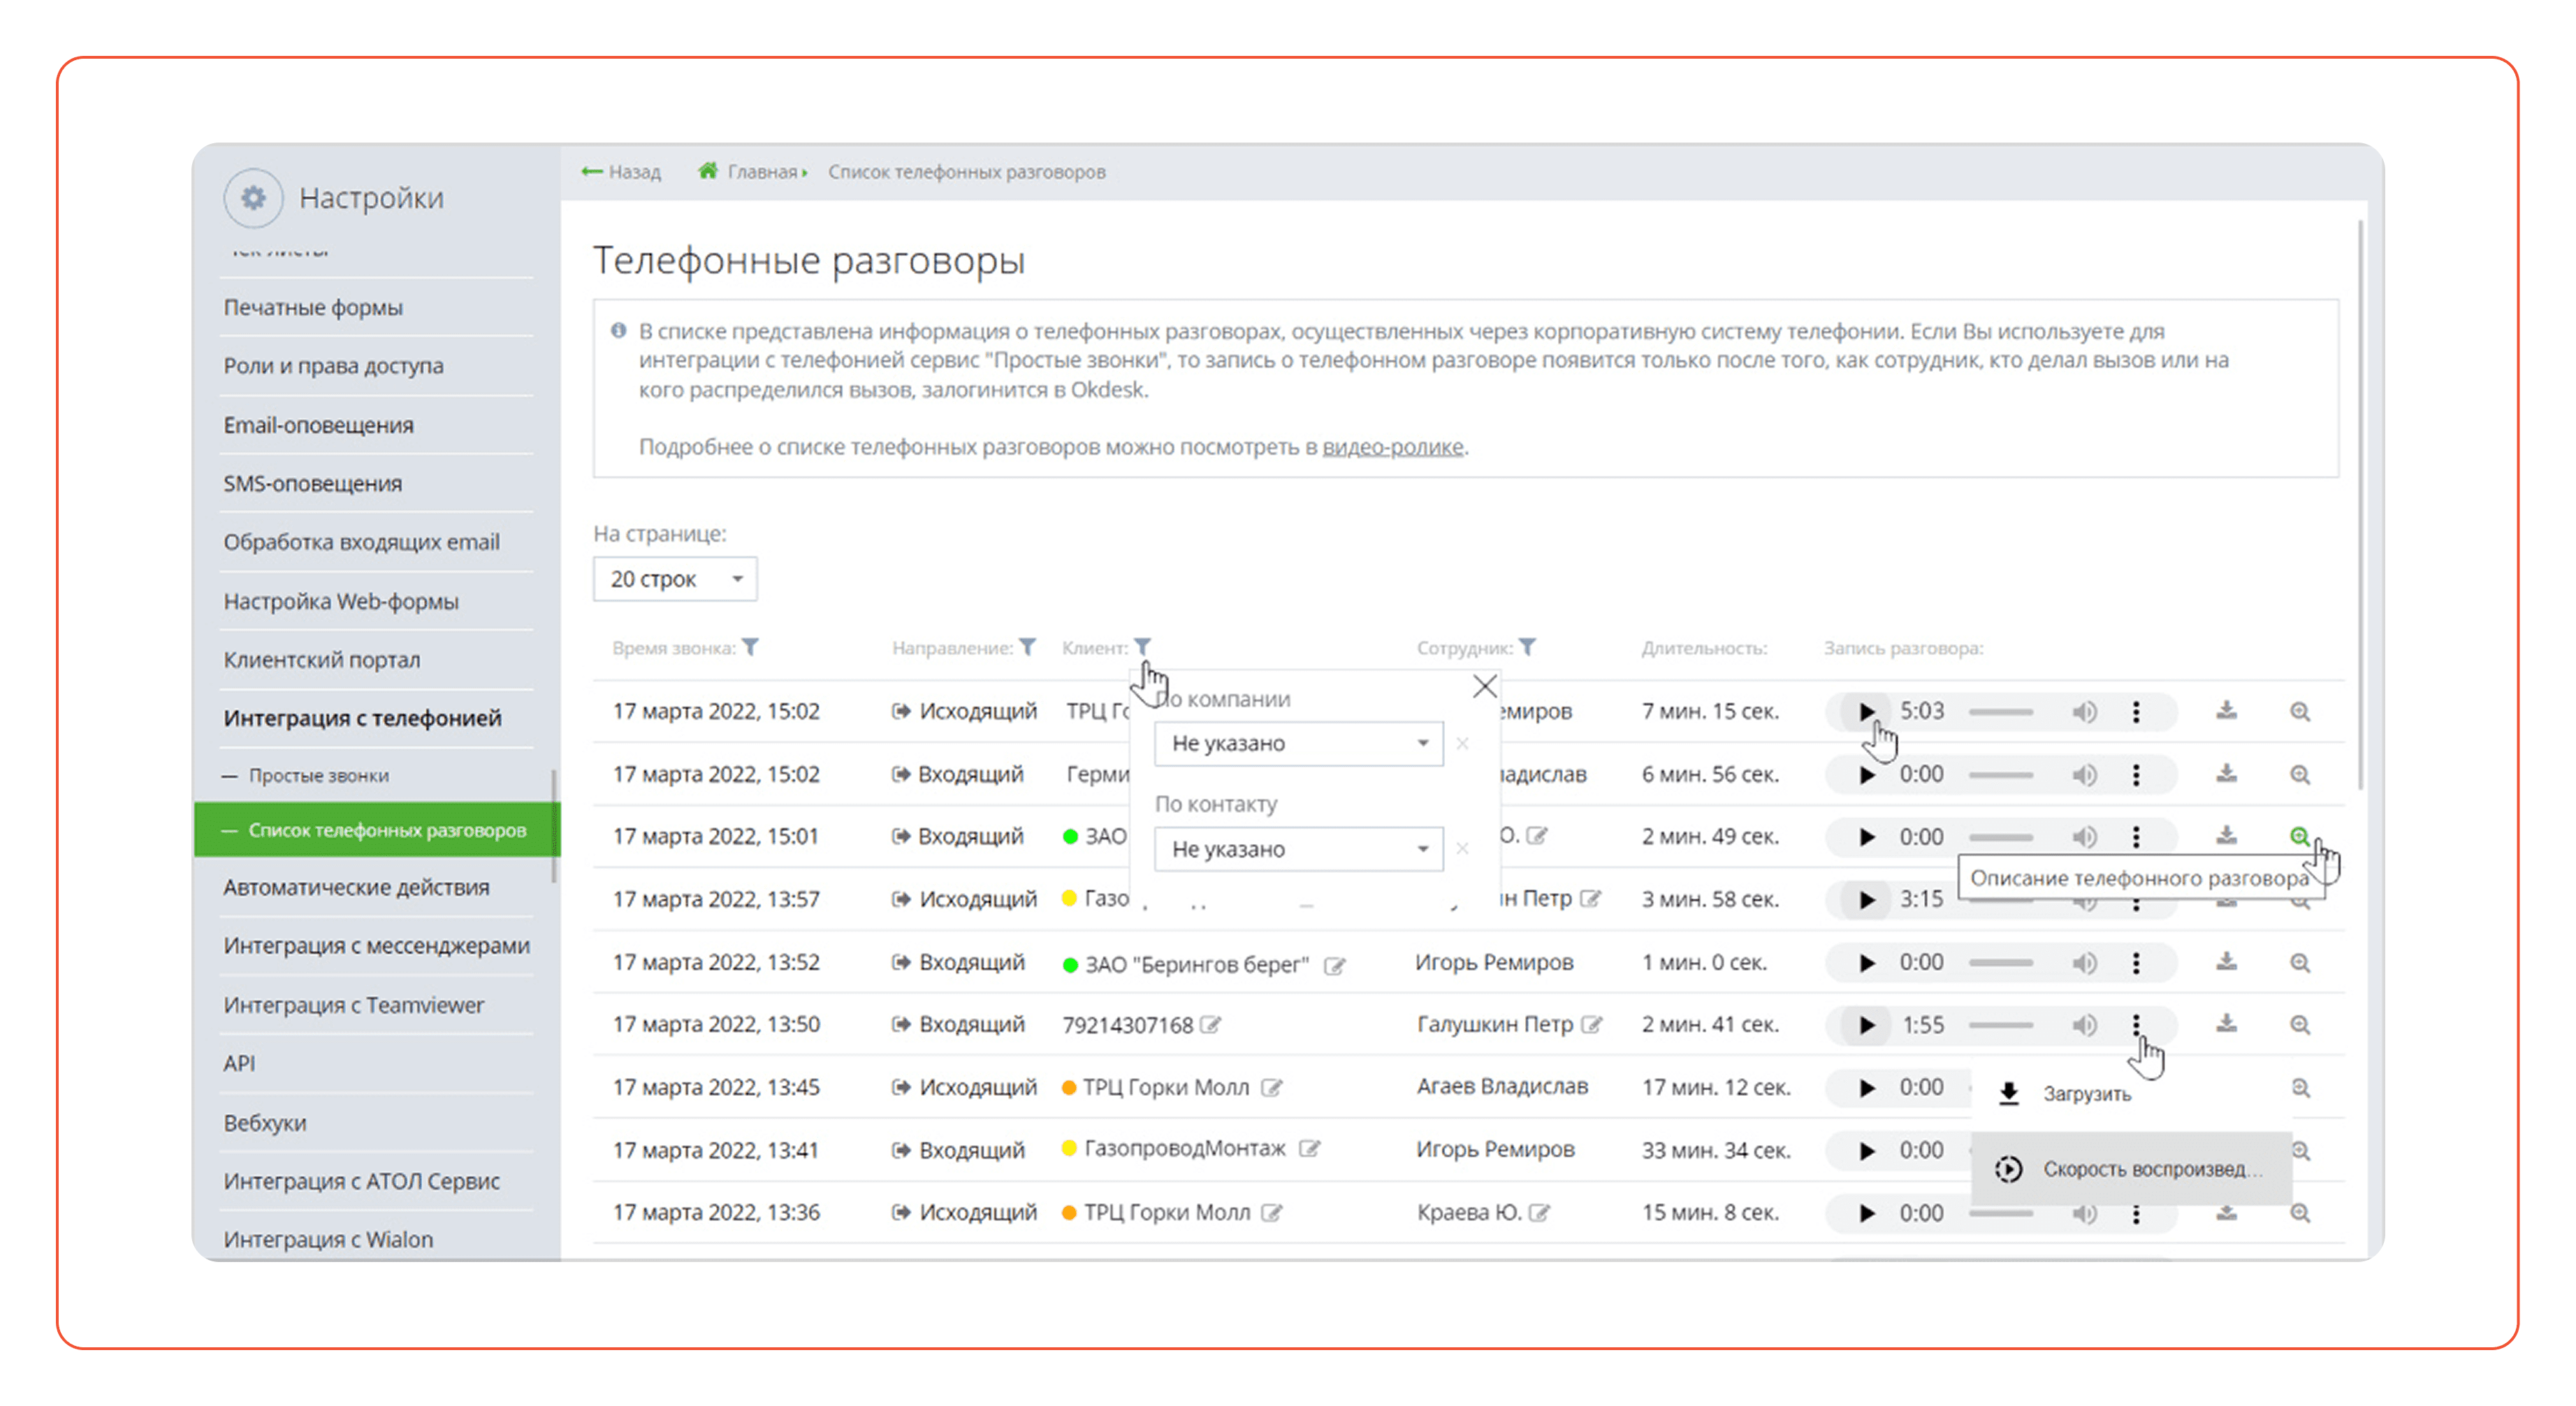Download the 15:02 Входящий call recording
Screen dimensions: 2576x1406
2226,774
